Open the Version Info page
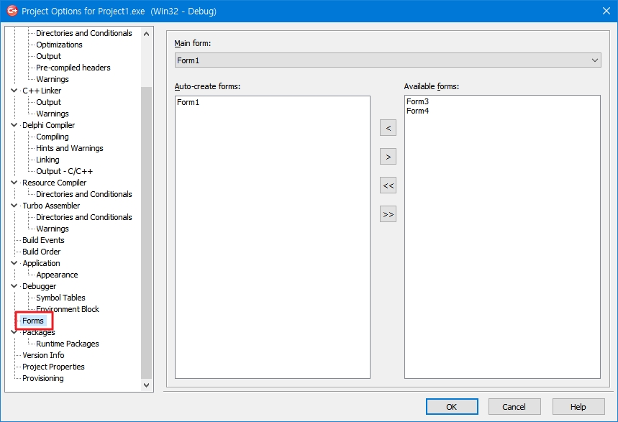Image resolution: width=618 pixels, height=422 pixels. pos(43,355)
